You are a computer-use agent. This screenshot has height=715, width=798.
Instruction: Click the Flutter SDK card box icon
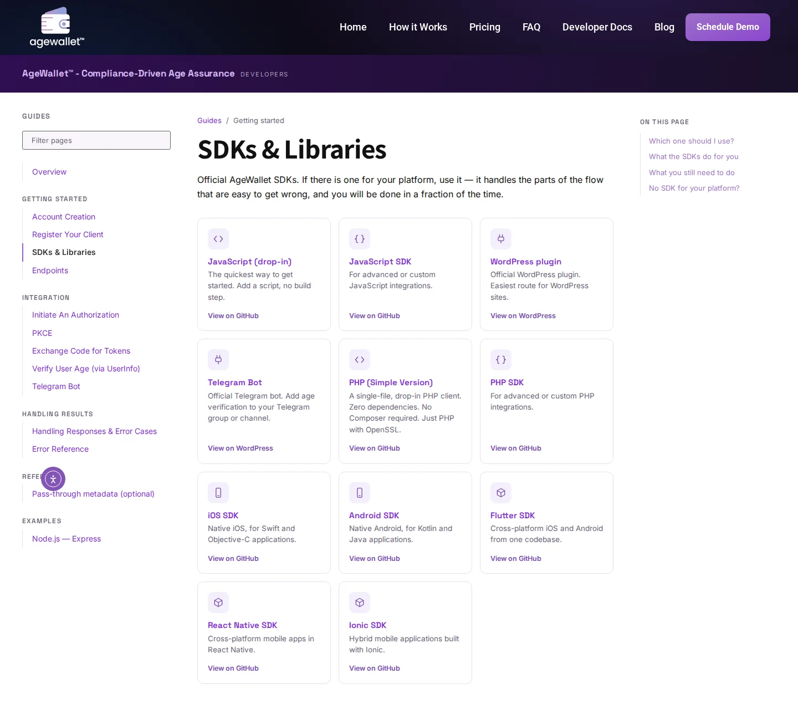(x=501, y=493)
